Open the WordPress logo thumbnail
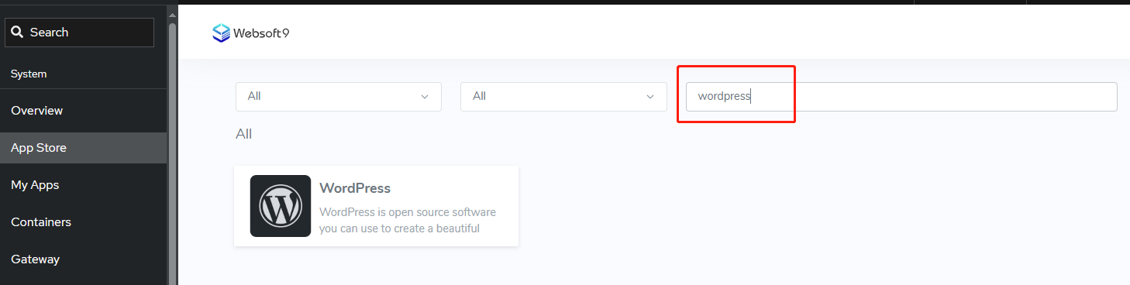The image size is (1130, 285). click(281, 205)
